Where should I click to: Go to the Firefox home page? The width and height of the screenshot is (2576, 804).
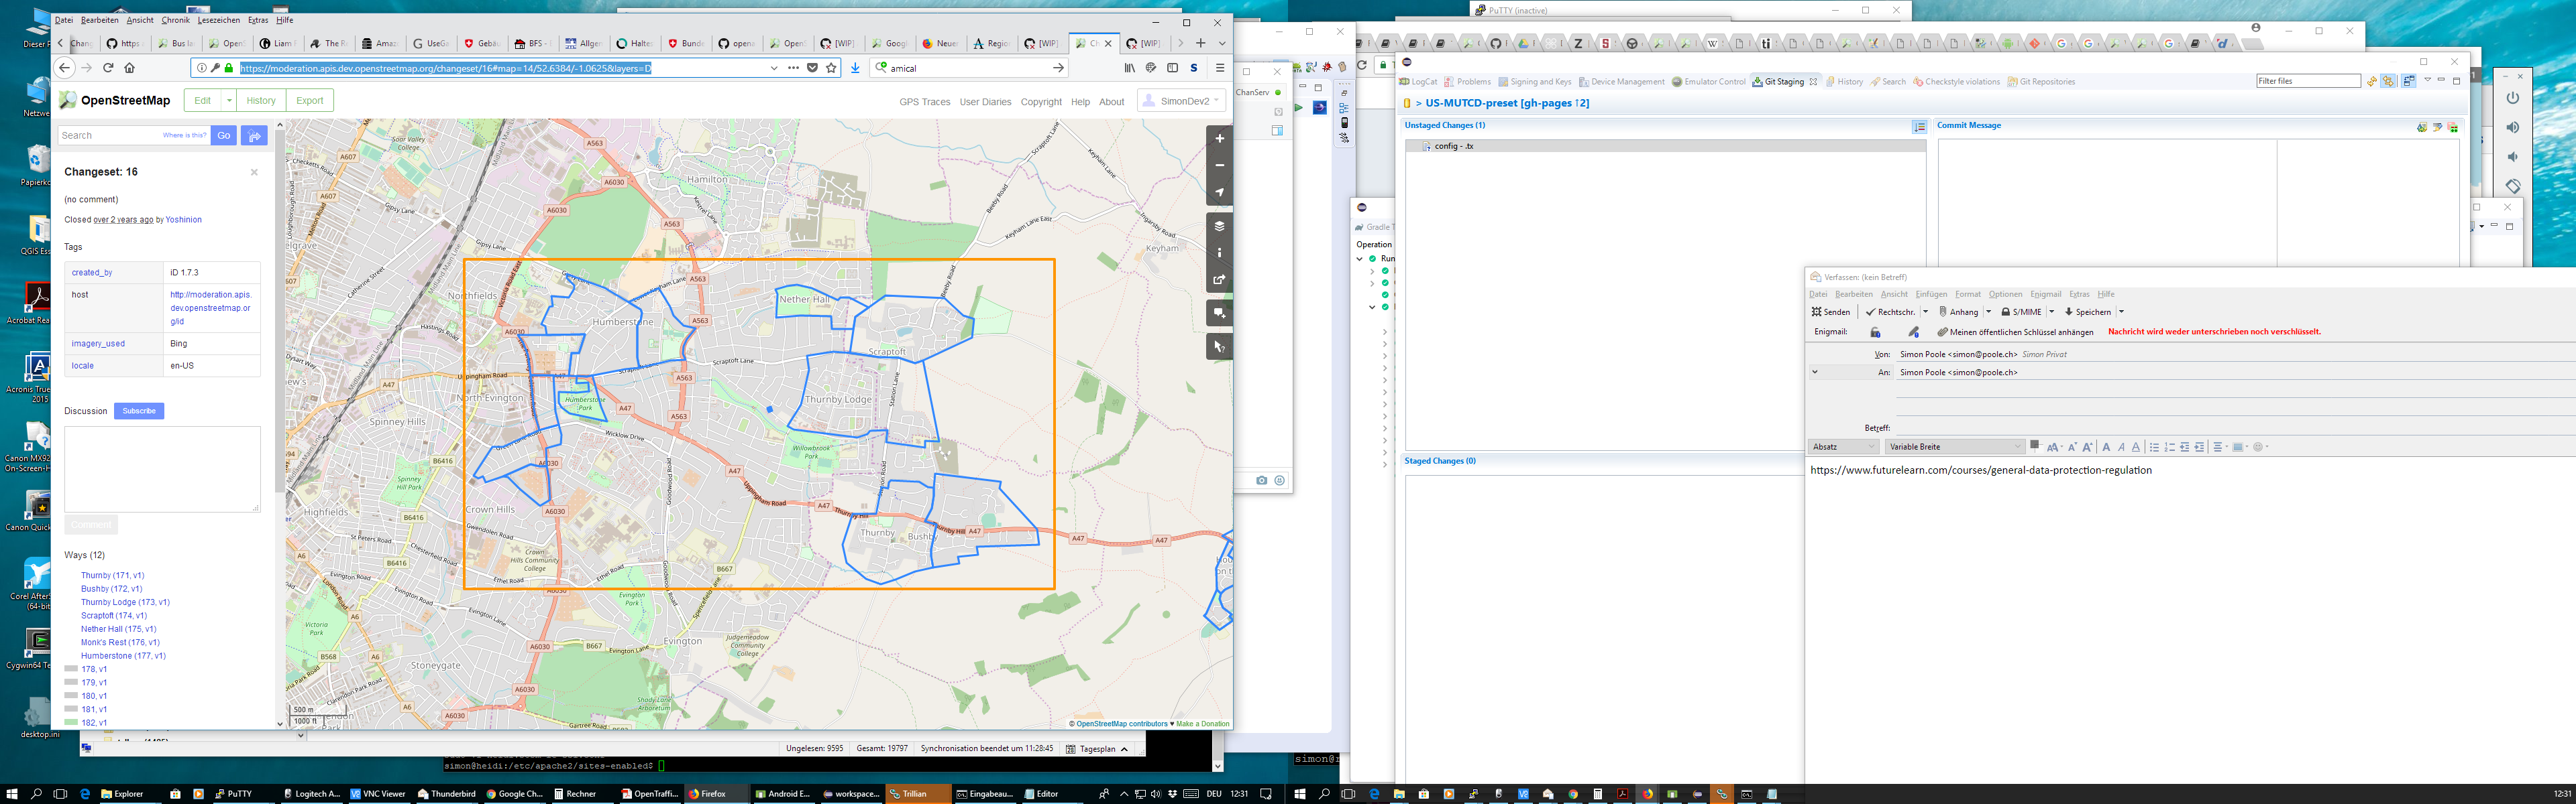tap(129, 68)
